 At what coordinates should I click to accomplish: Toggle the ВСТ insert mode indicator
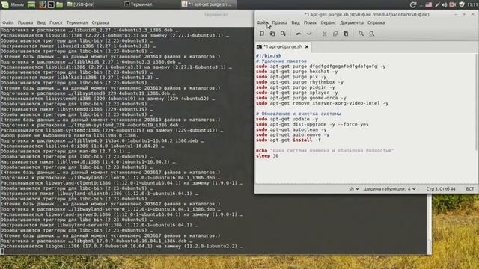click(x=470, y=189)
